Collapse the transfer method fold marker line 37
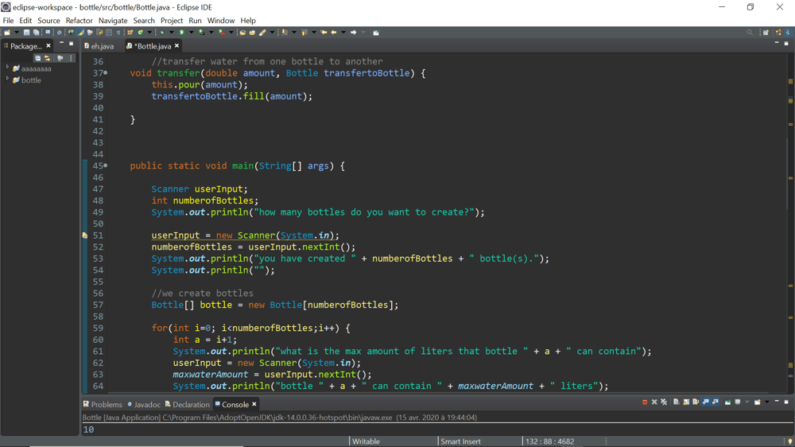The height and width of the screenshot is (447, 795). [x=106, y=72]
